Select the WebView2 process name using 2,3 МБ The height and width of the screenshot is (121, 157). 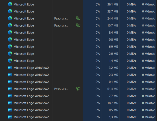(x=31, y=75)
